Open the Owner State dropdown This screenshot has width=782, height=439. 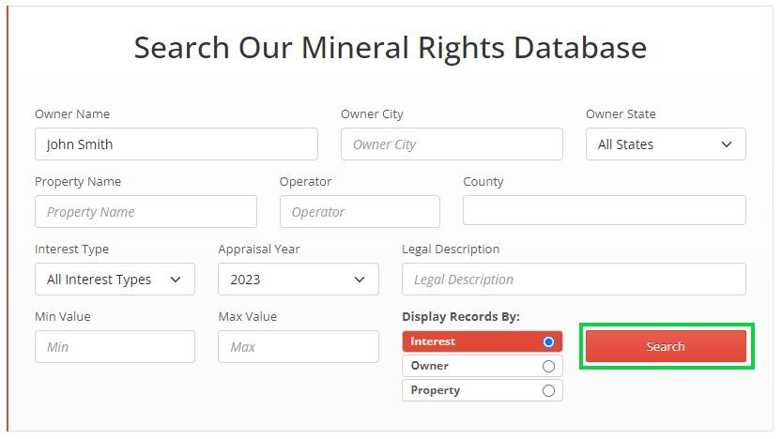pos(665,144)
